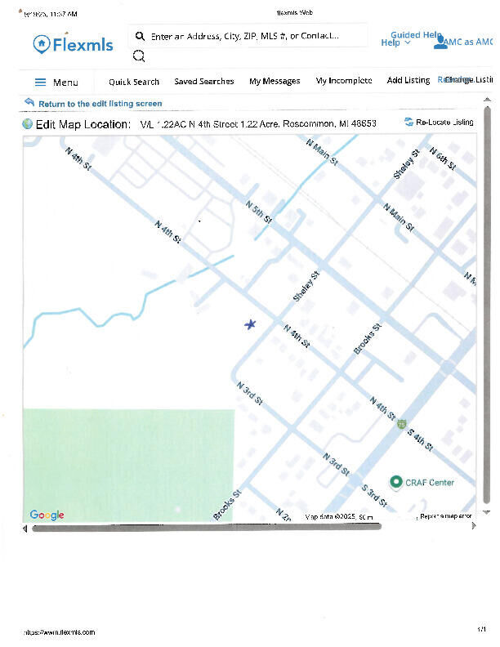Click the back arrow beside Return link
The height and width of the screenshot is (647, 500).
click(x=29, y=103)
